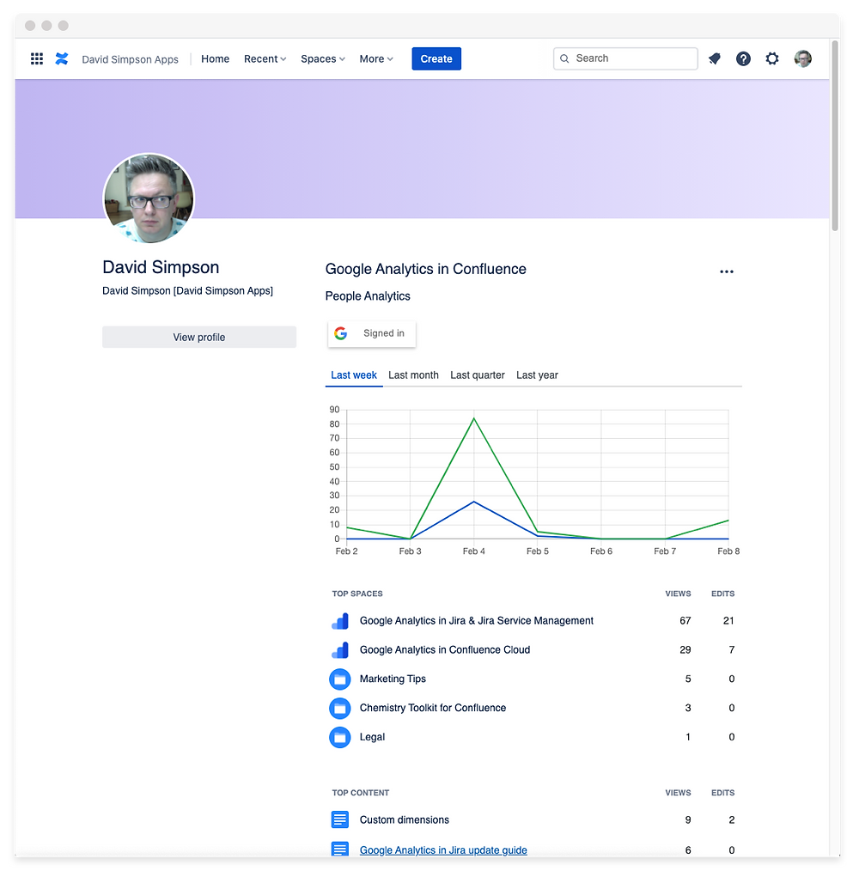
Task: Click the People Analytics heading
Action: 368,296
